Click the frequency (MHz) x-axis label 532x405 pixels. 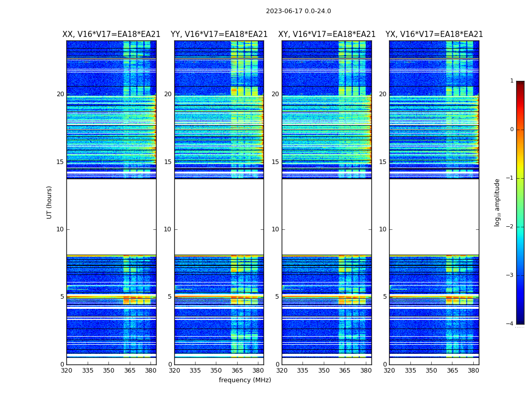click(245, 380)
